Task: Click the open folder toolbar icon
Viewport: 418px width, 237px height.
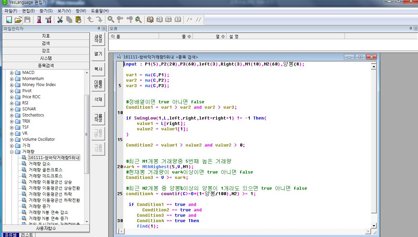Action: [x=18, y=20]
